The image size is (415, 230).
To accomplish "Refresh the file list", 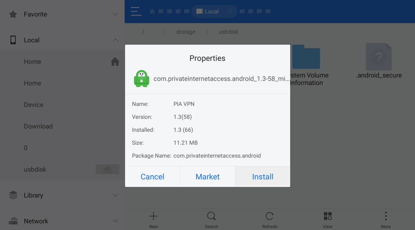I will pyautogui.click(x=269, y=219).
